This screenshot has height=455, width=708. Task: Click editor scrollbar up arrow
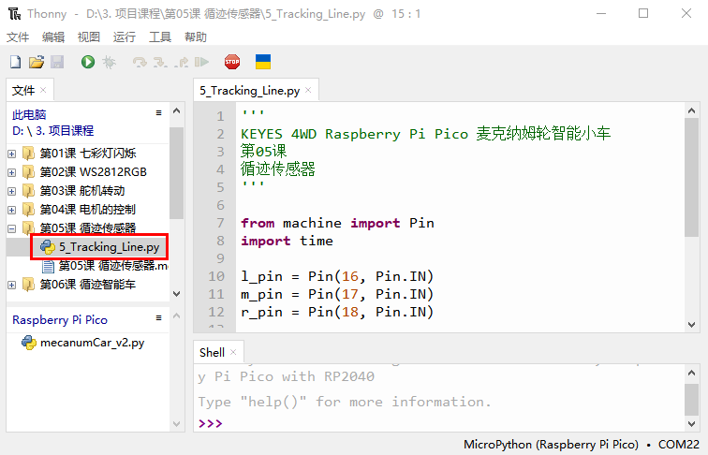click(x=691, y=110)
